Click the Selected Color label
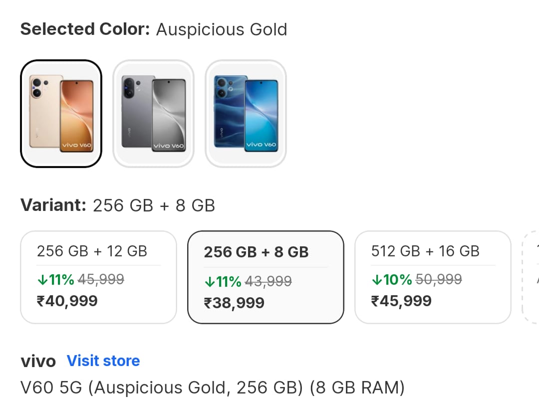The image size is (539, 402). (85, 29)
